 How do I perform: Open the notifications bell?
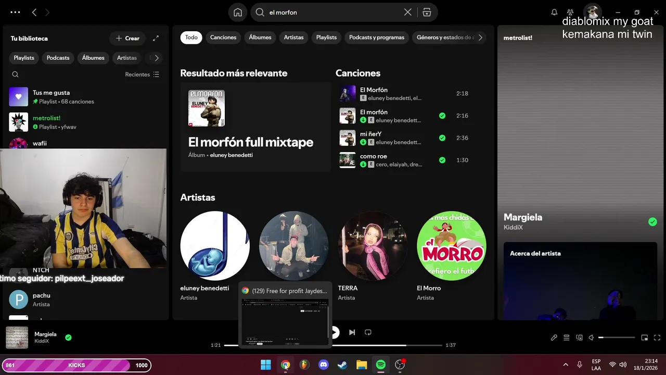click(554, 12)
